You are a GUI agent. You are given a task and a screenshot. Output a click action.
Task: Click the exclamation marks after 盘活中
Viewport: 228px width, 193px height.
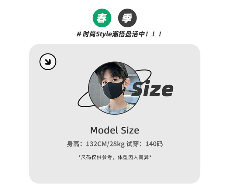[x=154, y=34]
